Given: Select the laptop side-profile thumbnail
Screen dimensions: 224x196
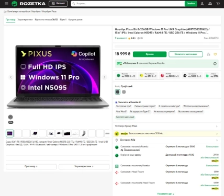Looking at the screenshot, I should coord(84,133).
